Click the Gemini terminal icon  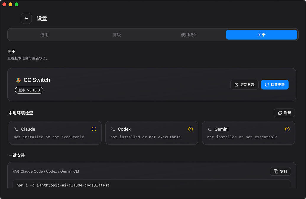(209, 129)
